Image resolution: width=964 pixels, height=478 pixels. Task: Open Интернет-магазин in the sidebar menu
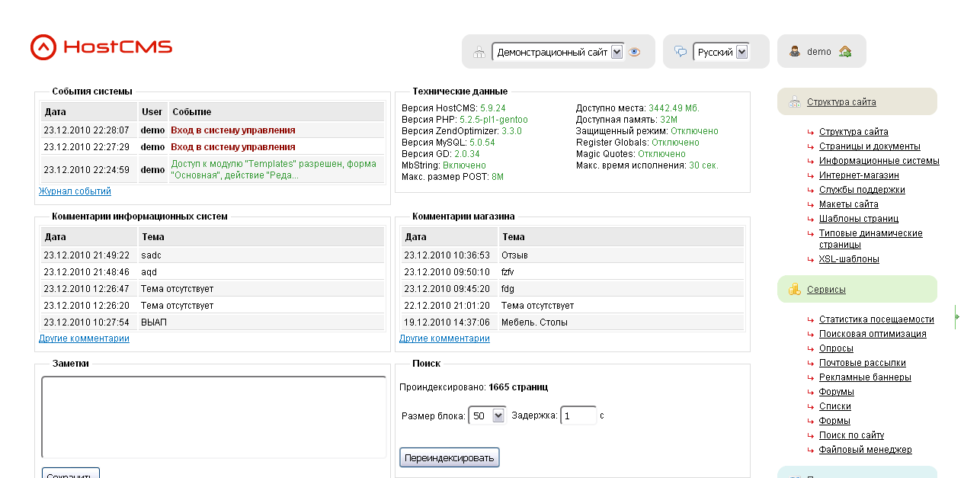pyautogui.click(x=859, y=175)
